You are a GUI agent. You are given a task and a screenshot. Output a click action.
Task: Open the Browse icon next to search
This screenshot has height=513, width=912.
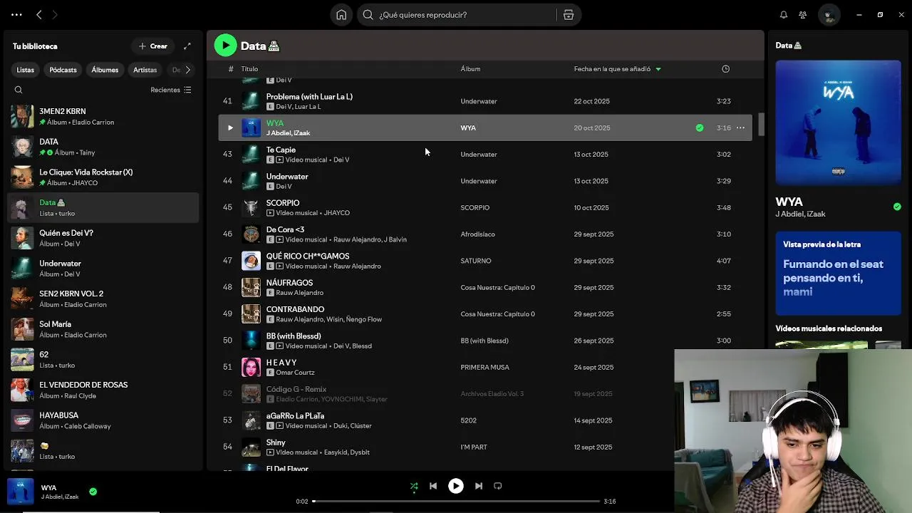click(569, 14)
